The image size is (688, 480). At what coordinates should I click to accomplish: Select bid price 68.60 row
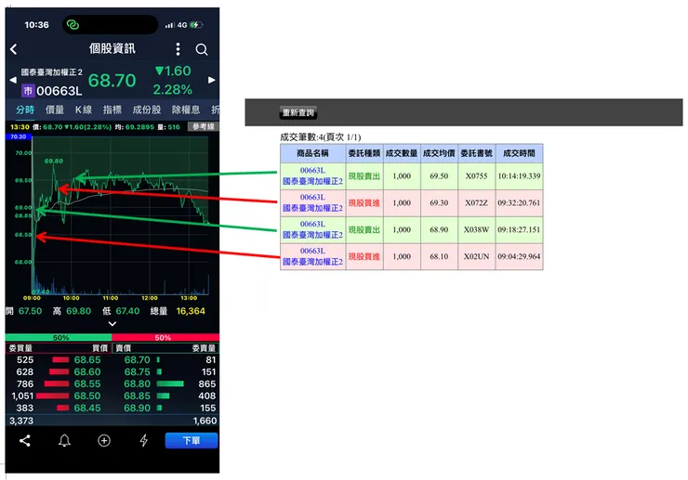coord(59,371)
